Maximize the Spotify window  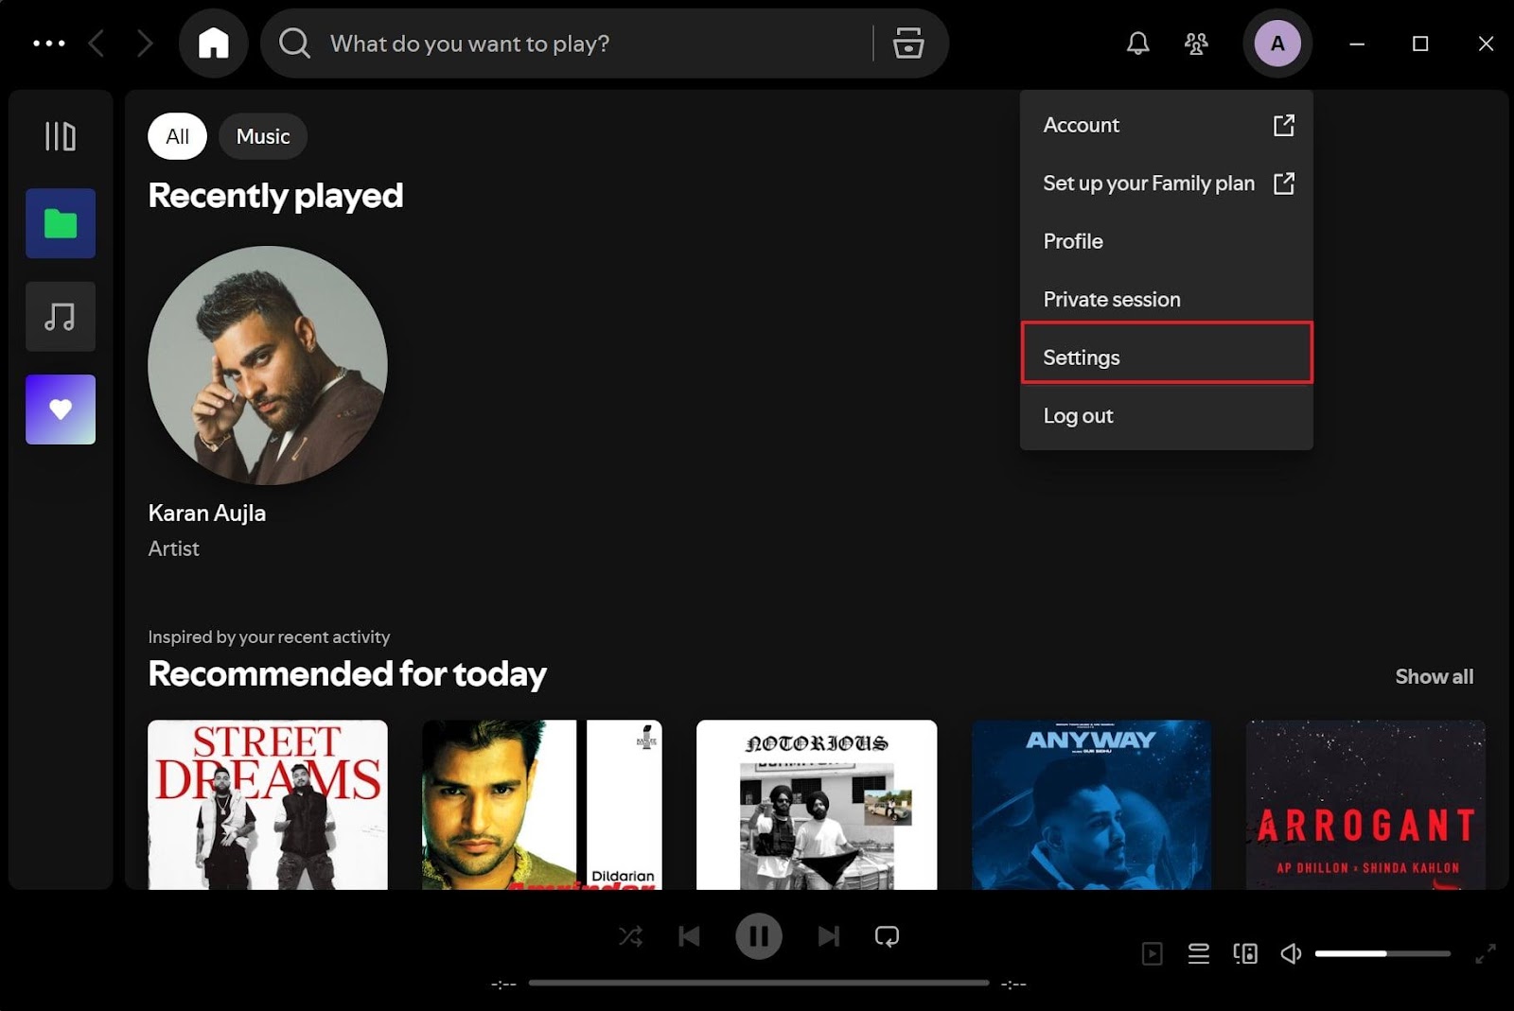[1420, 44]
